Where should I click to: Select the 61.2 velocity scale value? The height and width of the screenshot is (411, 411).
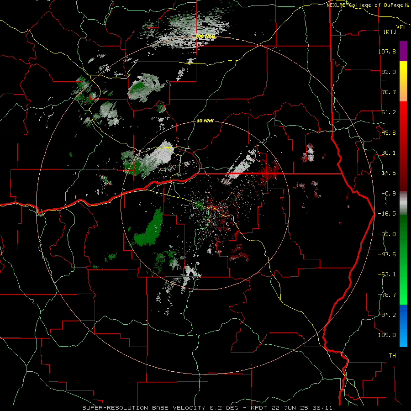(x=389, y=112)
